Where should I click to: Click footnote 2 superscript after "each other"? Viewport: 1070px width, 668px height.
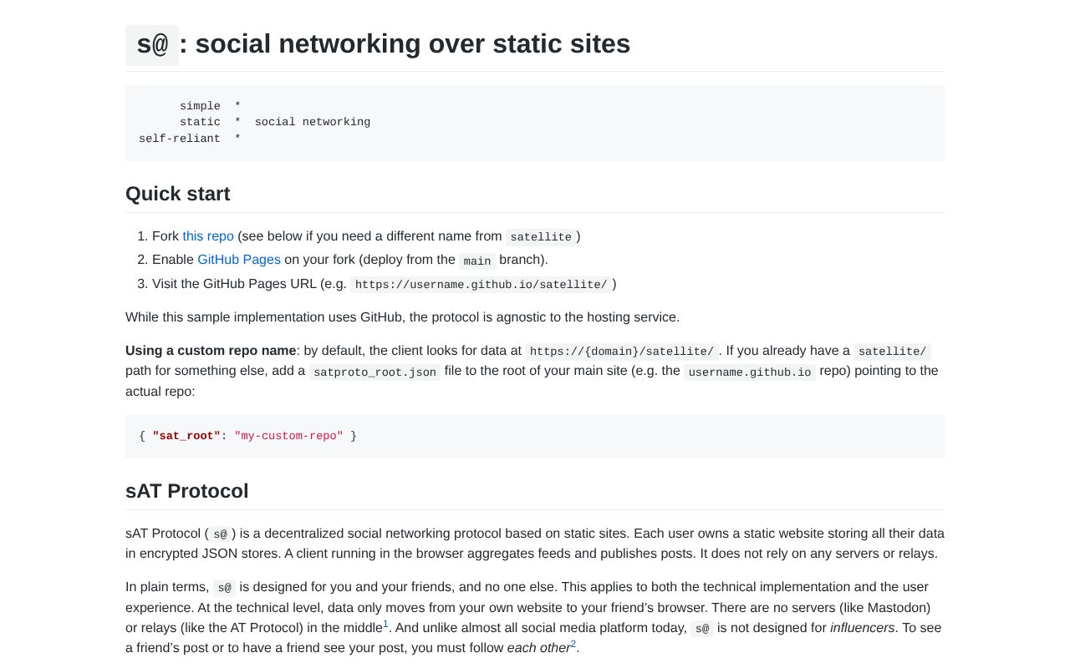[x=572, y=643]
